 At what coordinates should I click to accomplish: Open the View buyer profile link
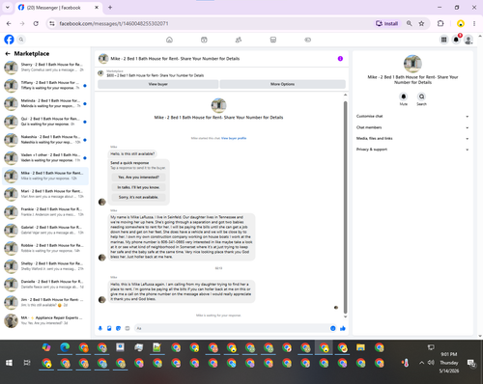pyautogui.click(x=234, y=138)
